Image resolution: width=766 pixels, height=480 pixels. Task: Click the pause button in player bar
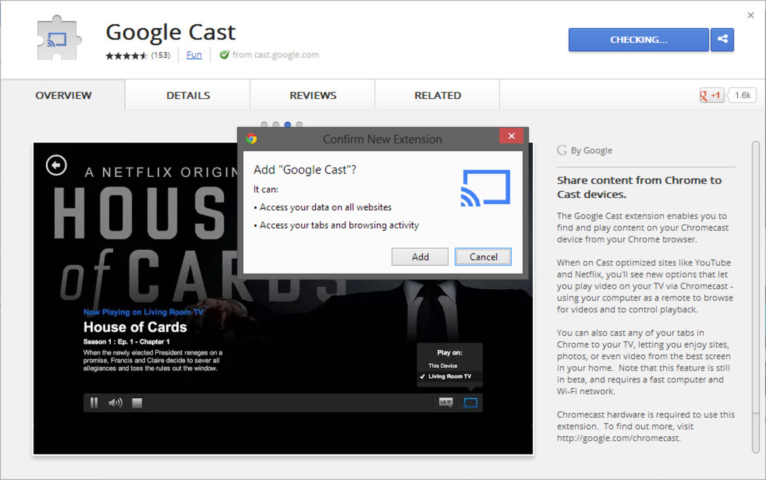[94, 403]
